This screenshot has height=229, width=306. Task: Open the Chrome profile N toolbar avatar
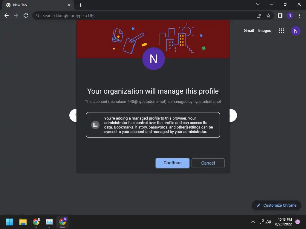point(290,16)
